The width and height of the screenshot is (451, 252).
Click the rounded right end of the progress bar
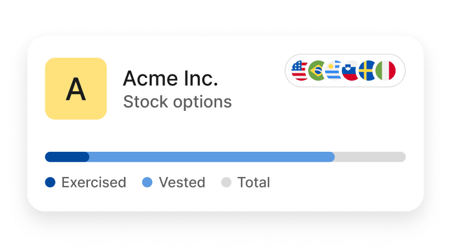[402, 157]
